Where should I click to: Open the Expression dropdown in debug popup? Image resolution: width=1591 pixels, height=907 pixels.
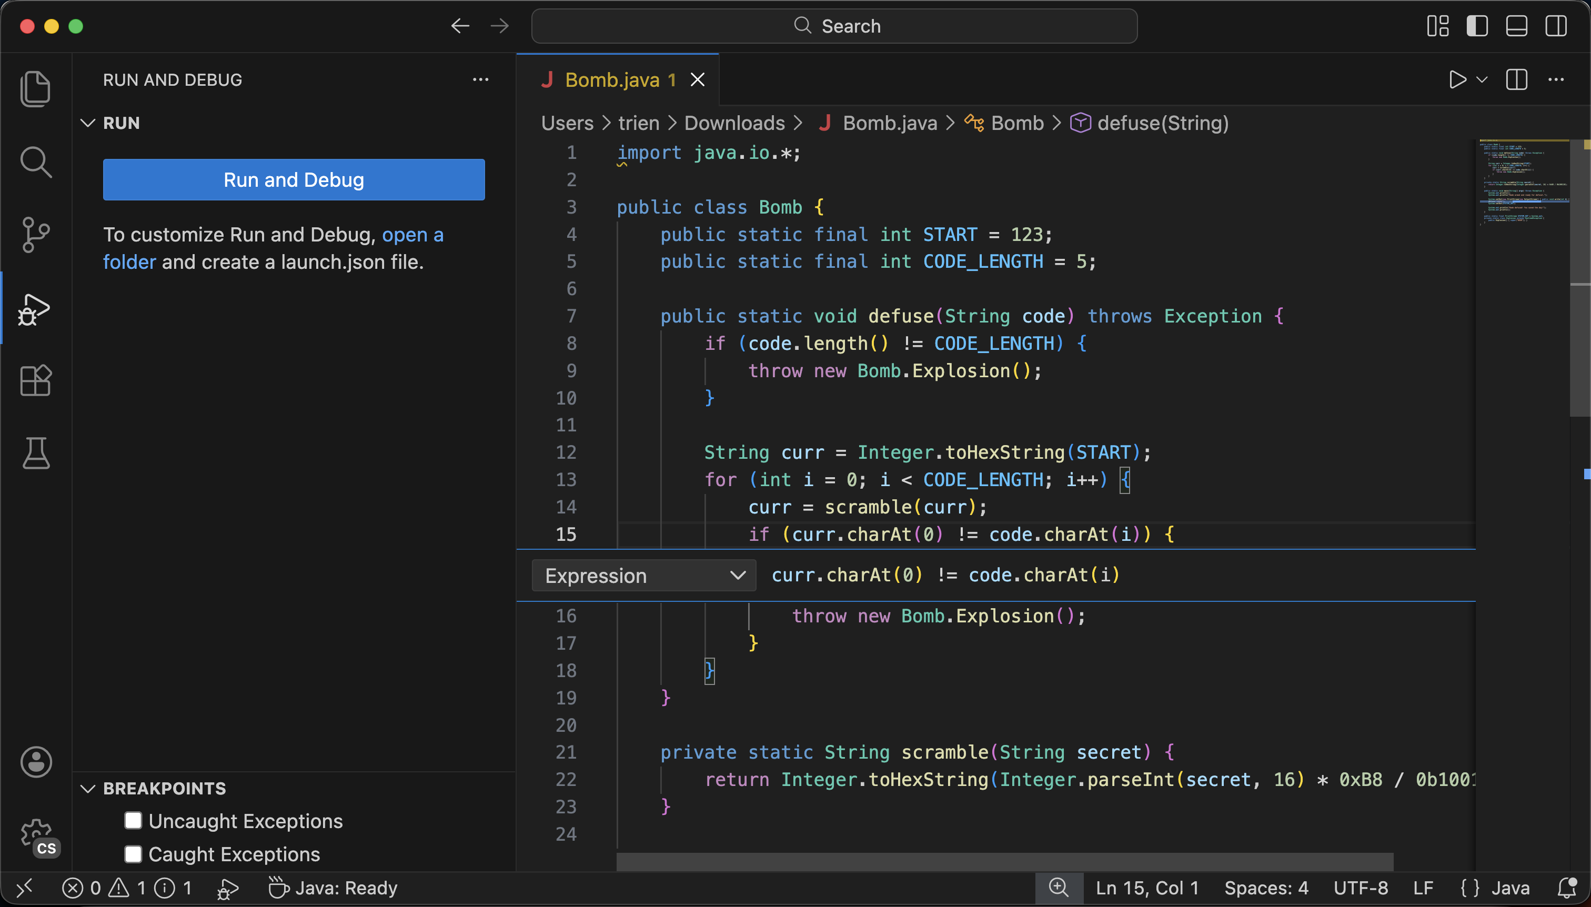643,575
